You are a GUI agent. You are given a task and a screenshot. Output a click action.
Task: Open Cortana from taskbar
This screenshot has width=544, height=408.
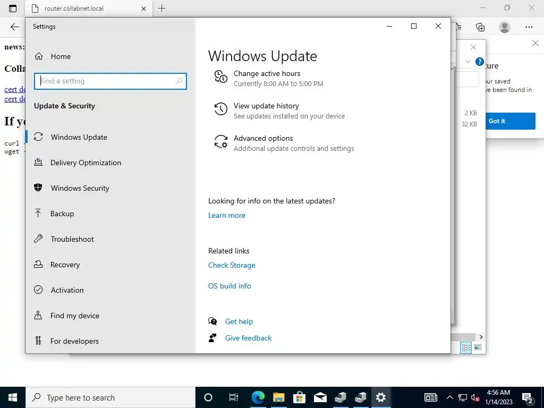[x=208, y=397]
